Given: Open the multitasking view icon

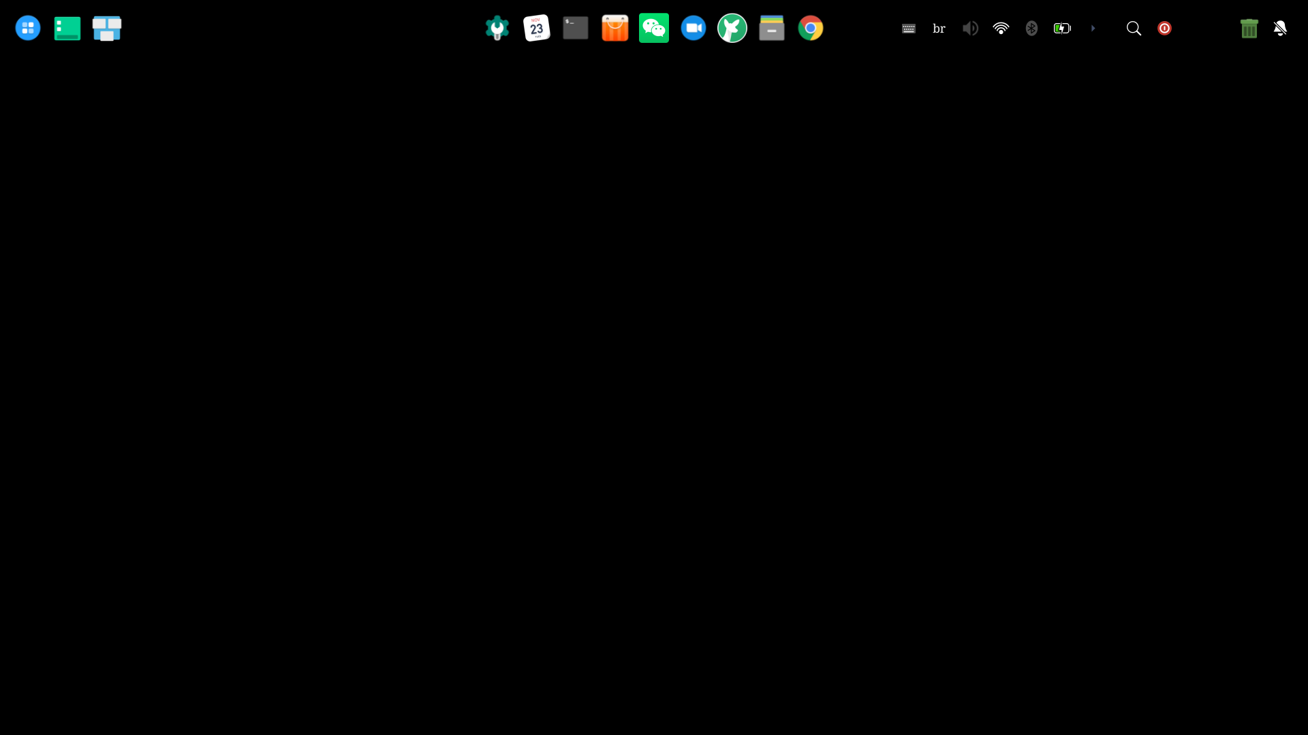Looking at the screenshot, I should coord(107,28).
